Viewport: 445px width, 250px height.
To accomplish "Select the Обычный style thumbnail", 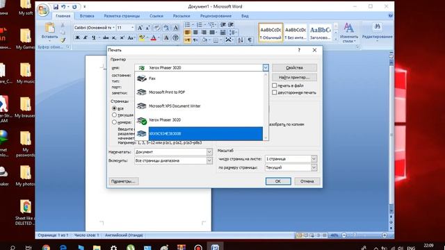I will click(x=270, y=33).
